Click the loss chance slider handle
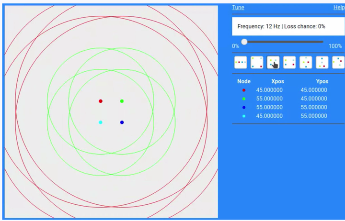This screenshot has width=345, height=221. [244, 42]
